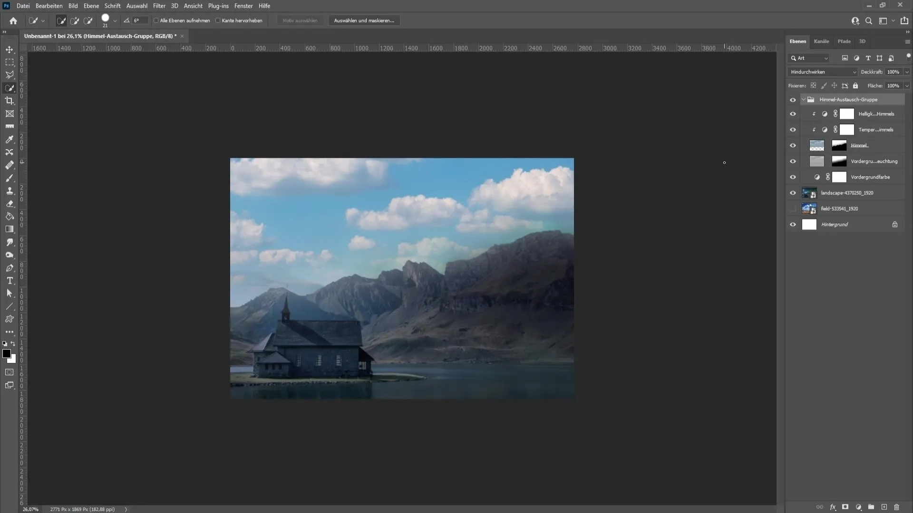Viewport: 913px width, 513px height.
Task: Expand the status bar info arrow
Action: pos(126,509)
